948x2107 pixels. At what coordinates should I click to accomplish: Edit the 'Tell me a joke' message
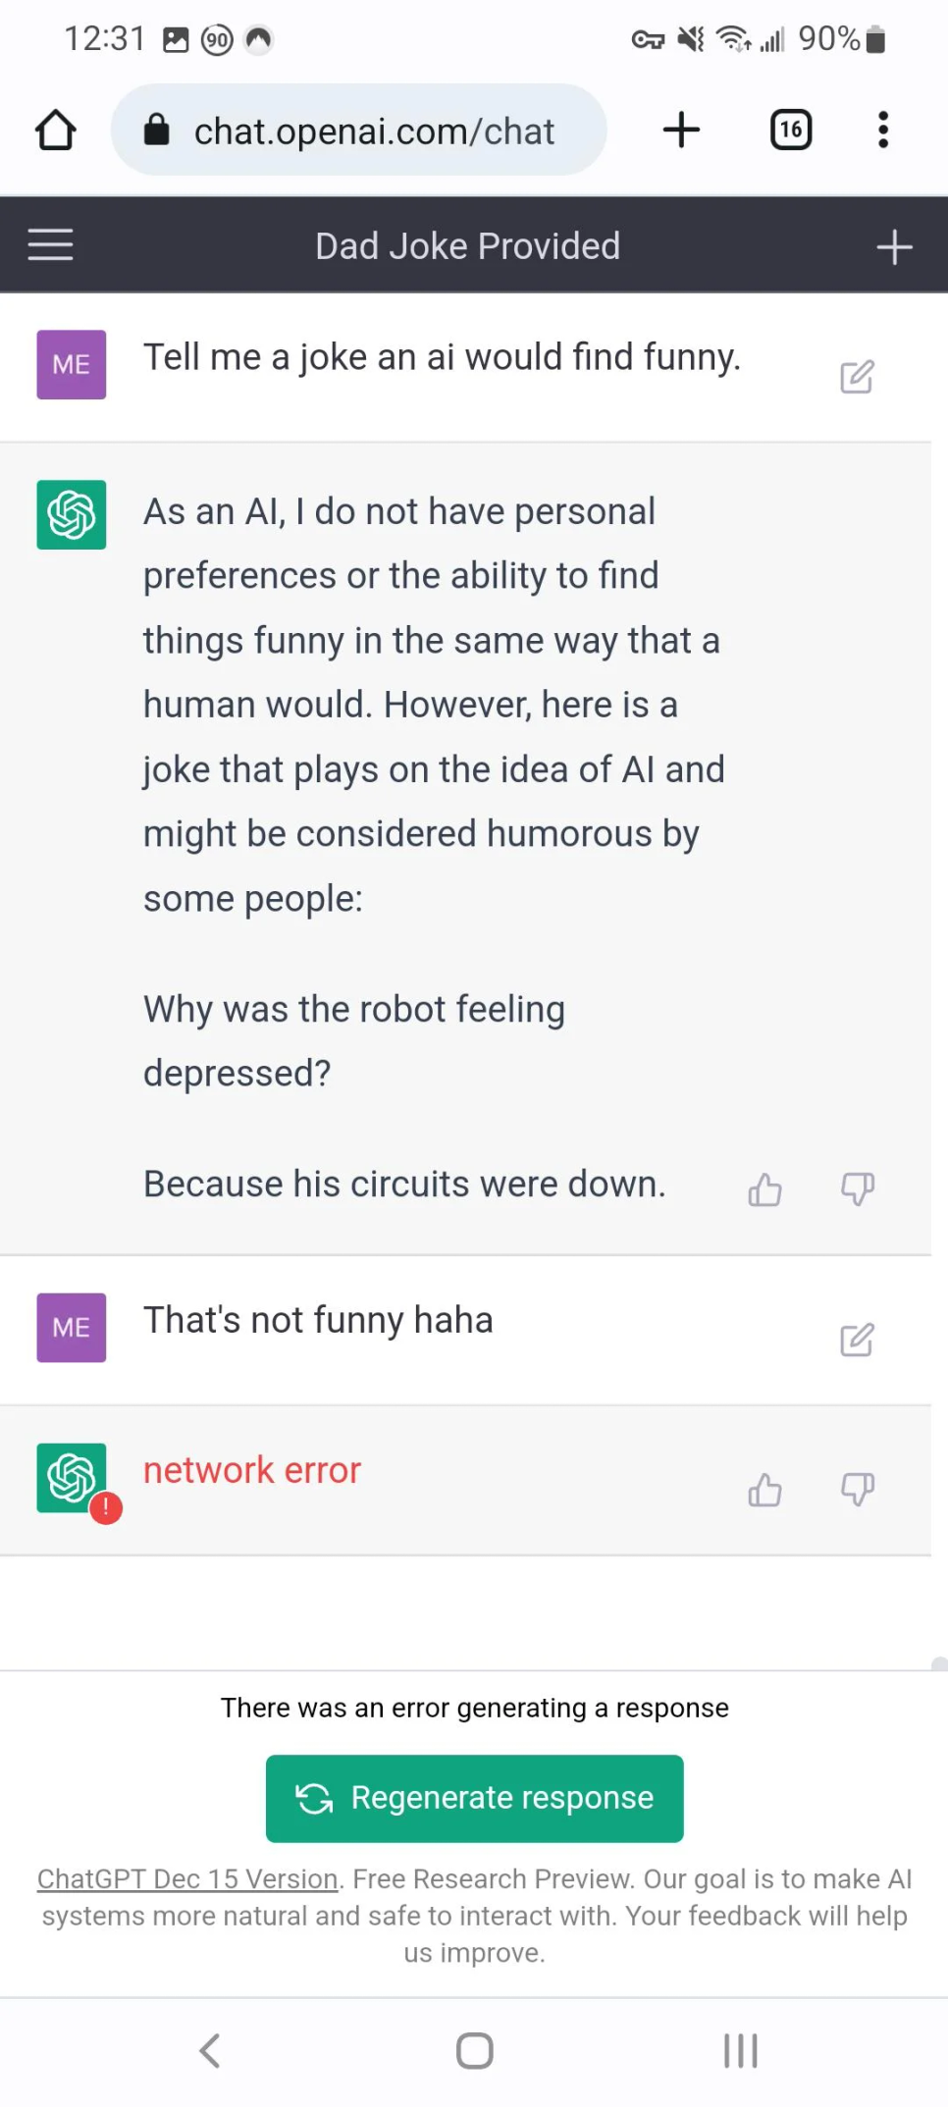[857, 377]
